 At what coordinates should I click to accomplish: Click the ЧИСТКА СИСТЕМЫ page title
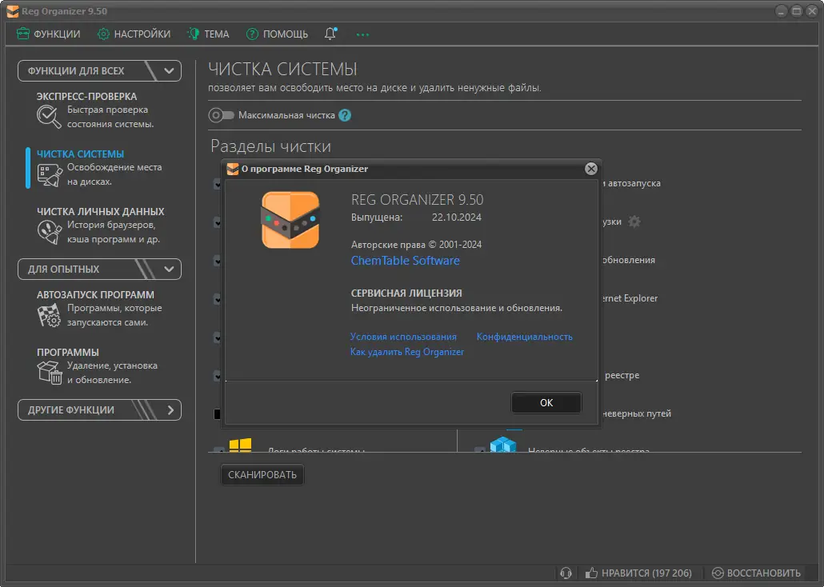[x=282, y=69]
